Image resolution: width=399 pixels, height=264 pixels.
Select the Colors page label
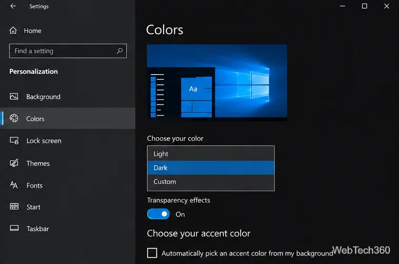pos(35,119)
